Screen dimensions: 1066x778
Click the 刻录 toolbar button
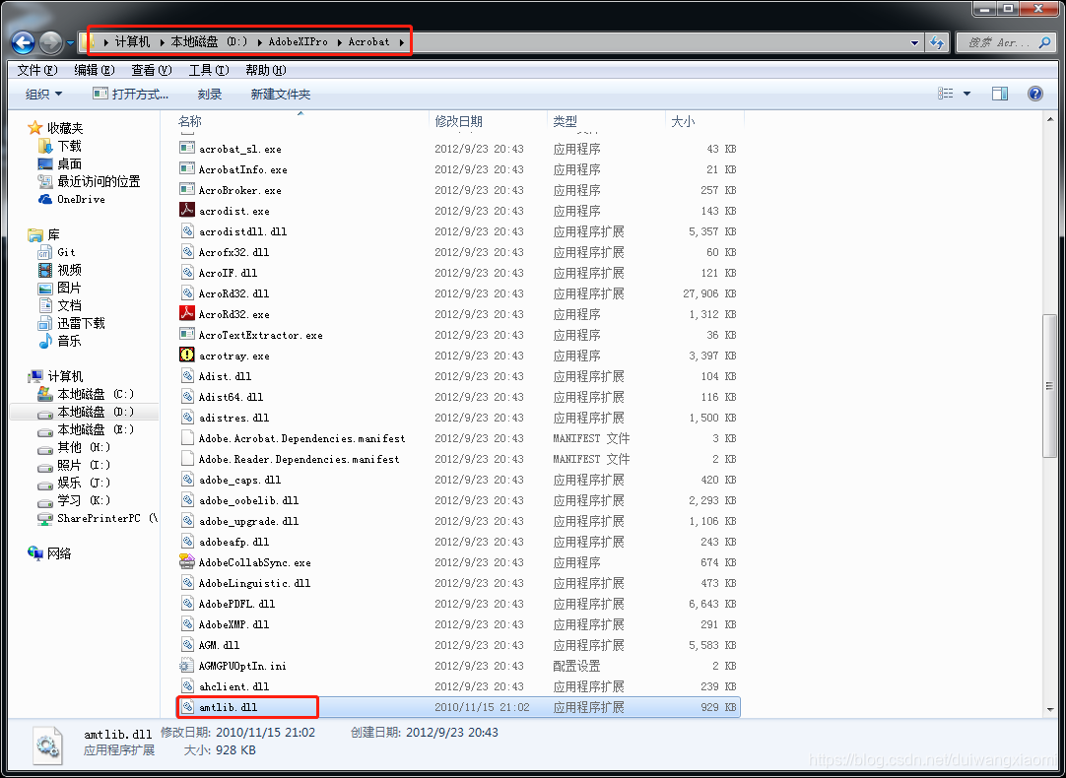210,94
